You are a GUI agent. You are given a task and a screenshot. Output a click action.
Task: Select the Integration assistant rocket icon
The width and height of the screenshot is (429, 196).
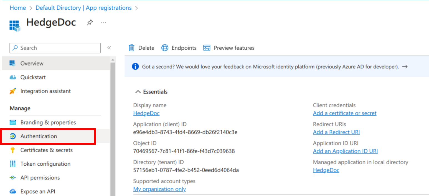[x=12, y=91]
